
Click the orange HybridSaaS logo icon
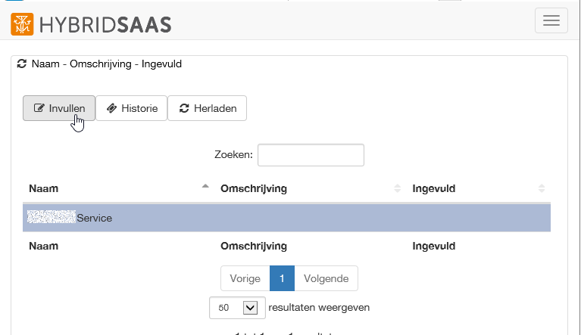click(x=23, y=23)
